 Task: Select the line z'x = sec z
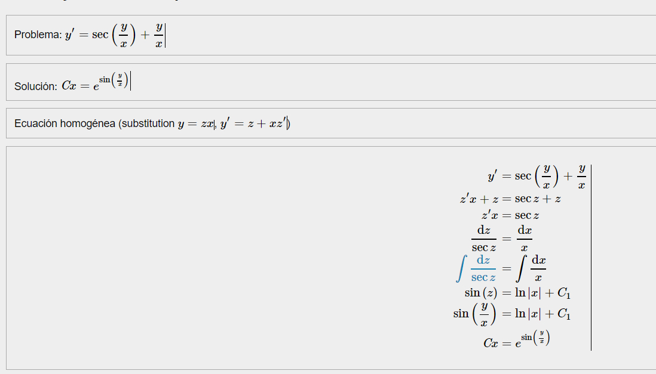[x=511, y=215]
